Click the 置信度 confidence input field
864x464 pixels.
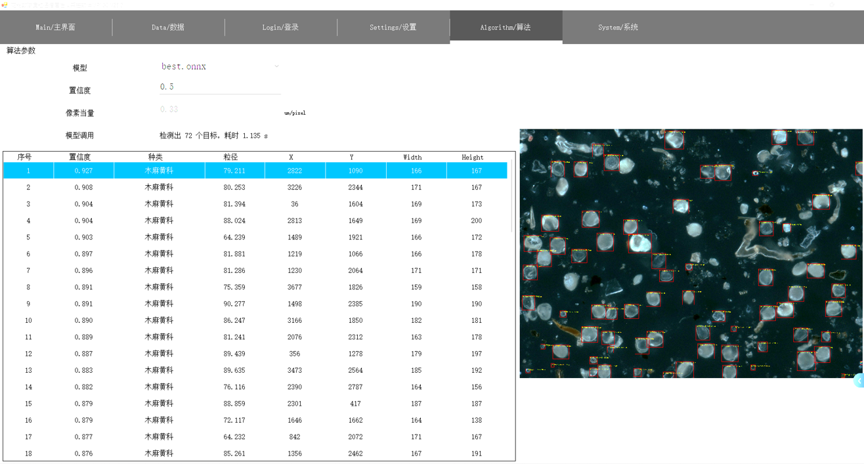(220, 87)
